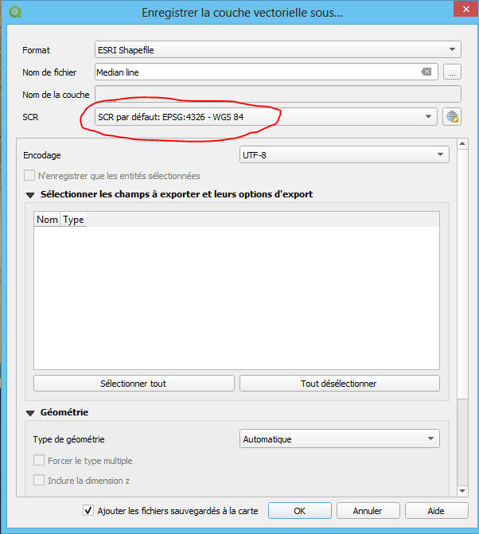Screen dimensions: 479x534
Task: Open the Encodage UTF-8 dropdown
Action: (x=344, y=155)
